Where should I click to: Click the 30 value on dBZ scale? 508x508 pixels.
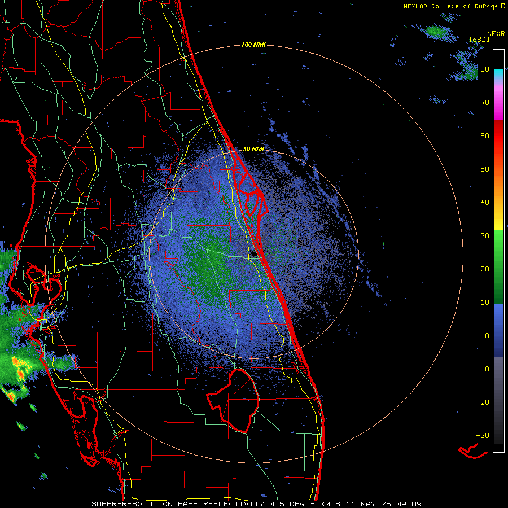(x=485, y=236)
